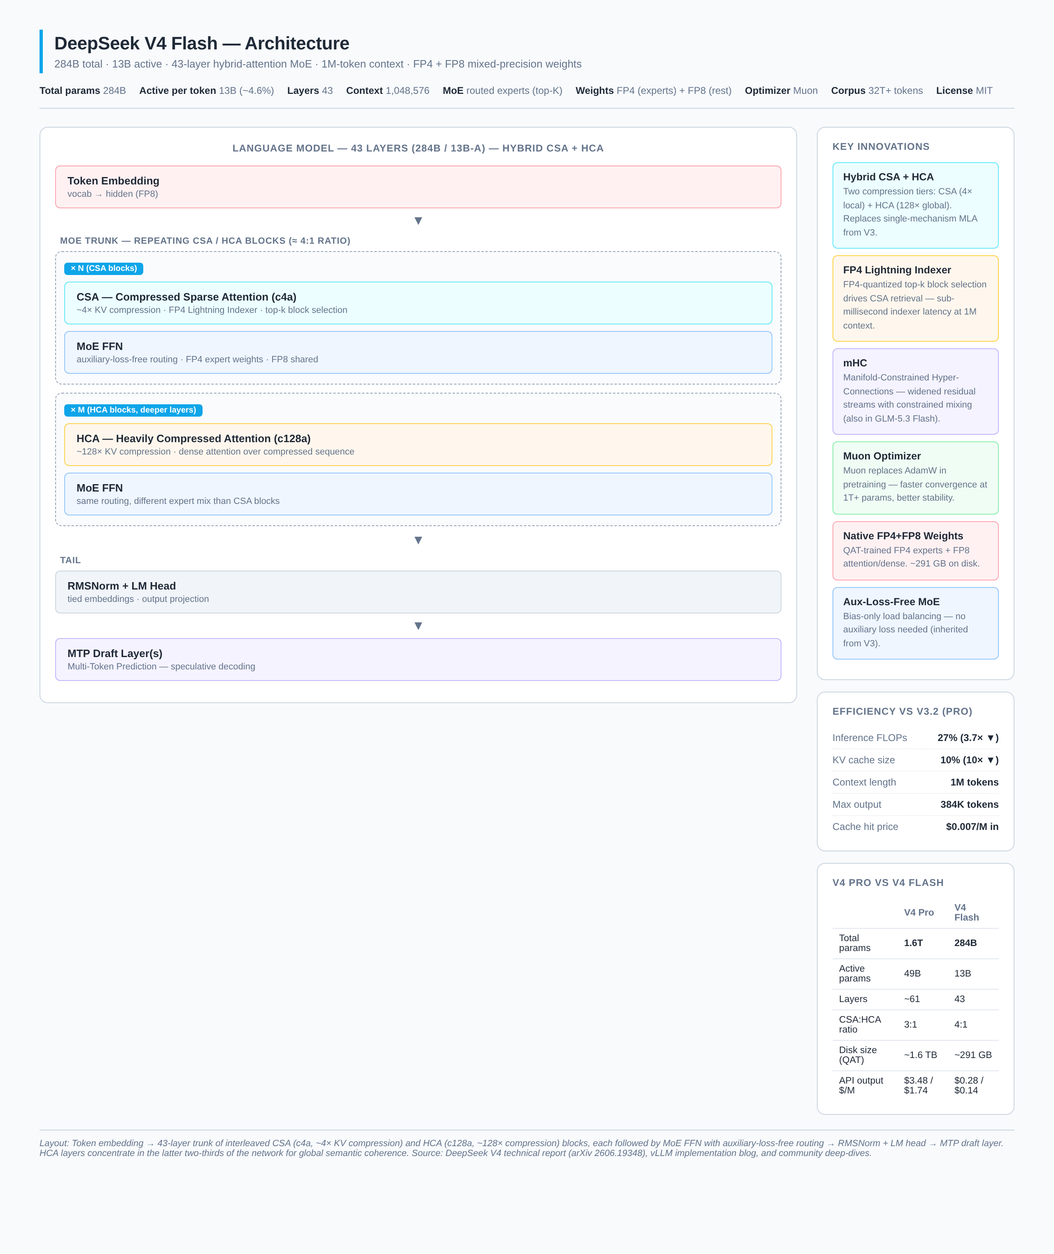The image size is (1054, 1254).
Task: Click Weights FP4 (experts) + FP8 (rest)
Action: coord(654,91)
